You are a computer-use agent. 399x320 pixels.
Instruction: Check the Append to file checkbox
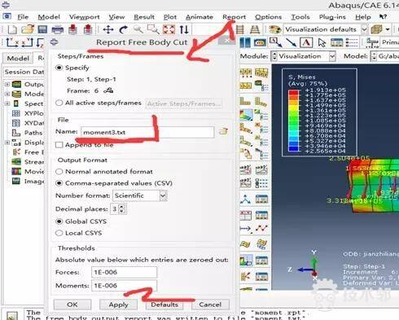(59, 145)
